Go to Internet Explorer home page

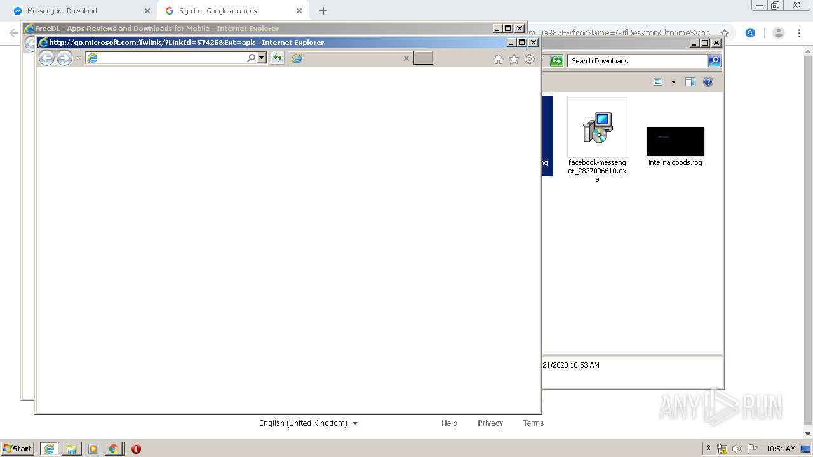(499, 59)
